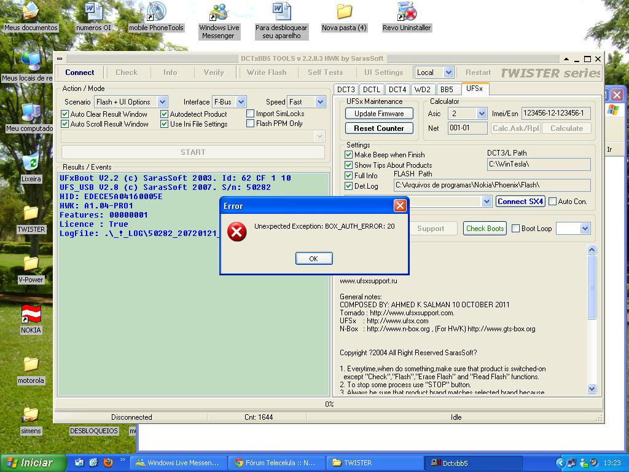Switch to Windows Live Messenger taskbar button
Image resolution: width=629 pixels, height=472 pixels.
(179, 463)
